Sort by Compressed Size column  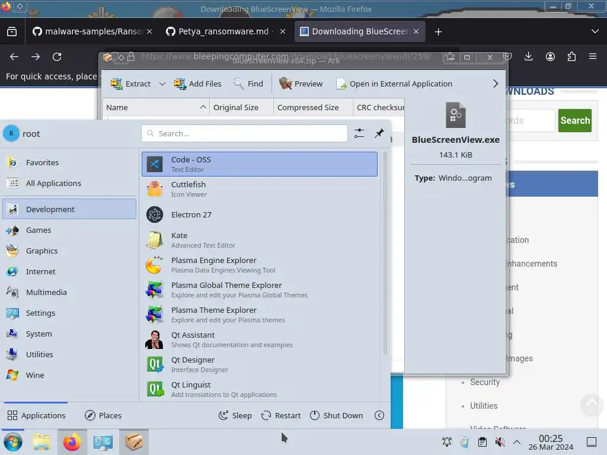click(x=313, y=108)
